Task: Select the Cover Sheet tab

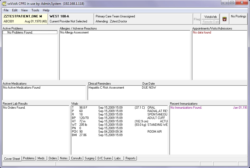Action: click(x=12, y=159)
